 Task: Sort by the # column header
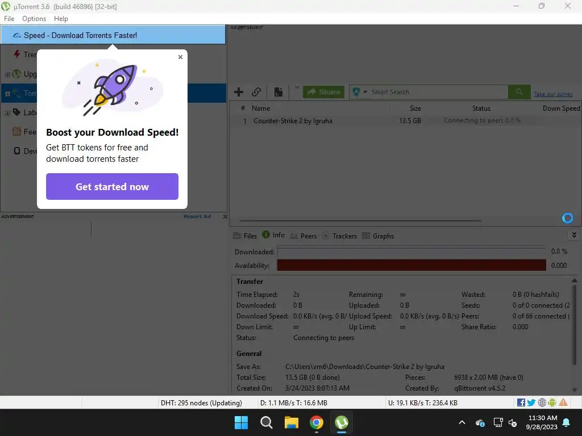pos(243,108)
